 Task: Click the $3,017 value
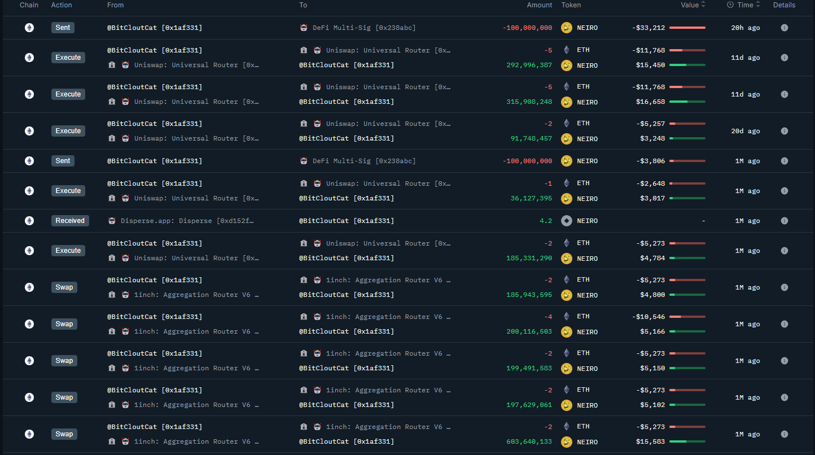653,199
